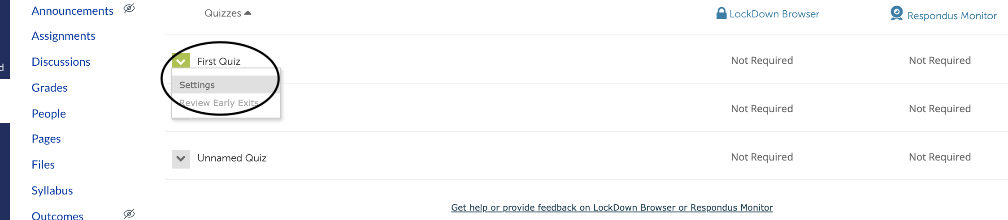Collapse the First Quiz green chevron
Image resolution: width=1008 pixels, height=220 pixels.
tap(181, 61)
